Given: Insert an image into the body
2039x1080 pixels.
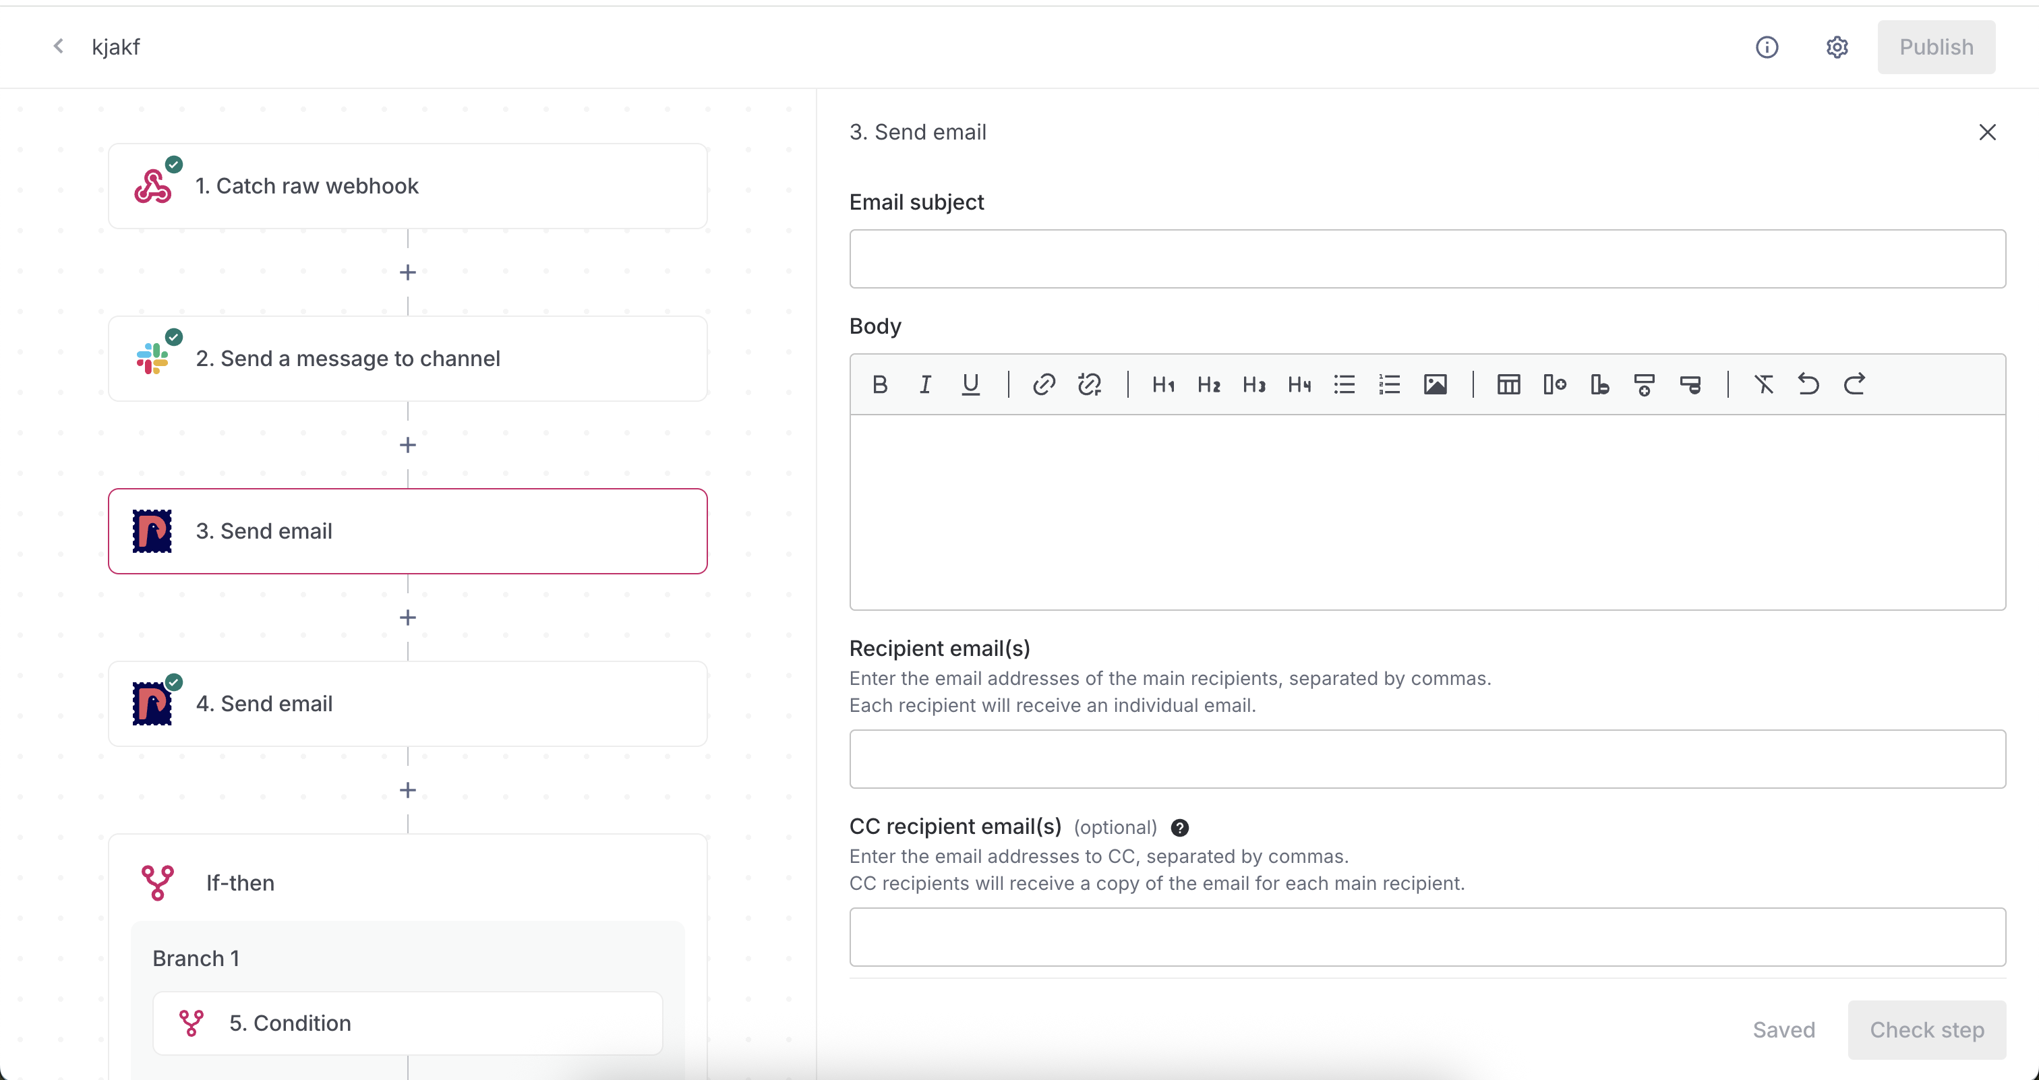Looking at the screenshot, I should pyautogui.click(x=1435, y=384).
